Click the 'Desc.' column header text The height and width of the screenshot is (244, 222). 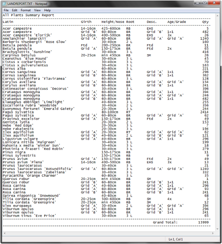point(152,22)
